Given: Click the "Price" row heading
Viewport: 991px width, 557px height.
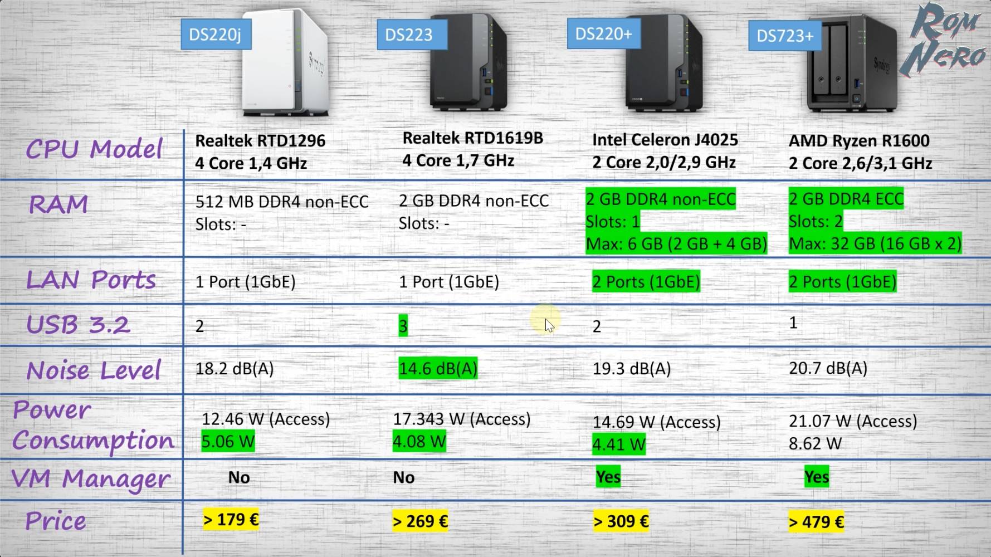Looking at the screenshot, I should (x=56, y=522).
